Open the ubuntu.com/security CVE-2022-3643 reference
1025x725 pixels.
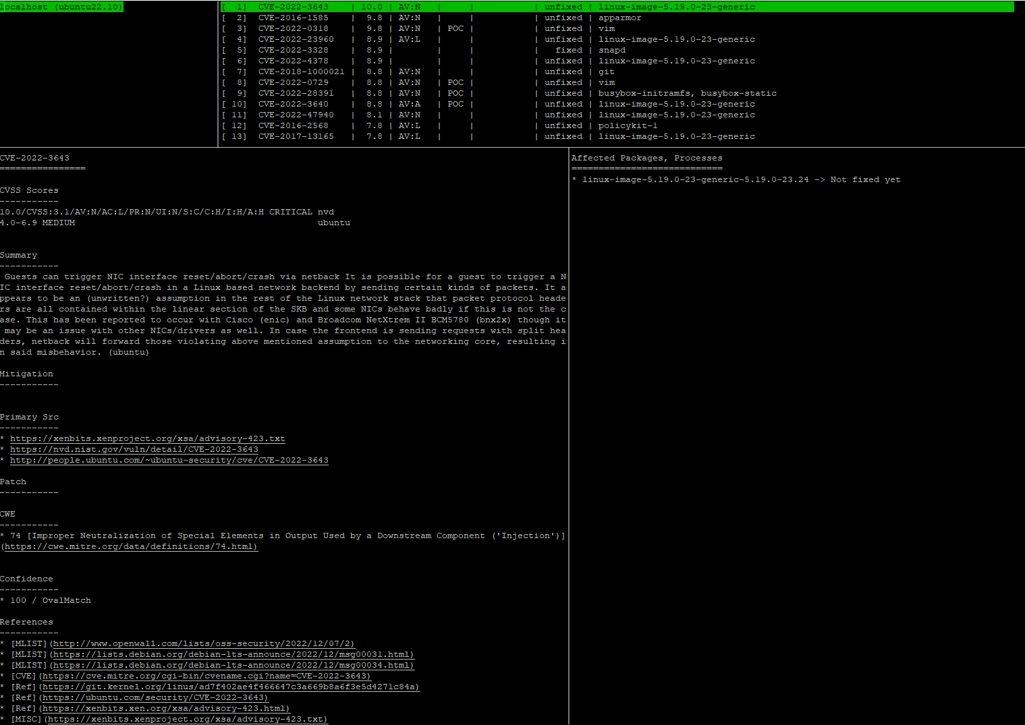[155, 697]
